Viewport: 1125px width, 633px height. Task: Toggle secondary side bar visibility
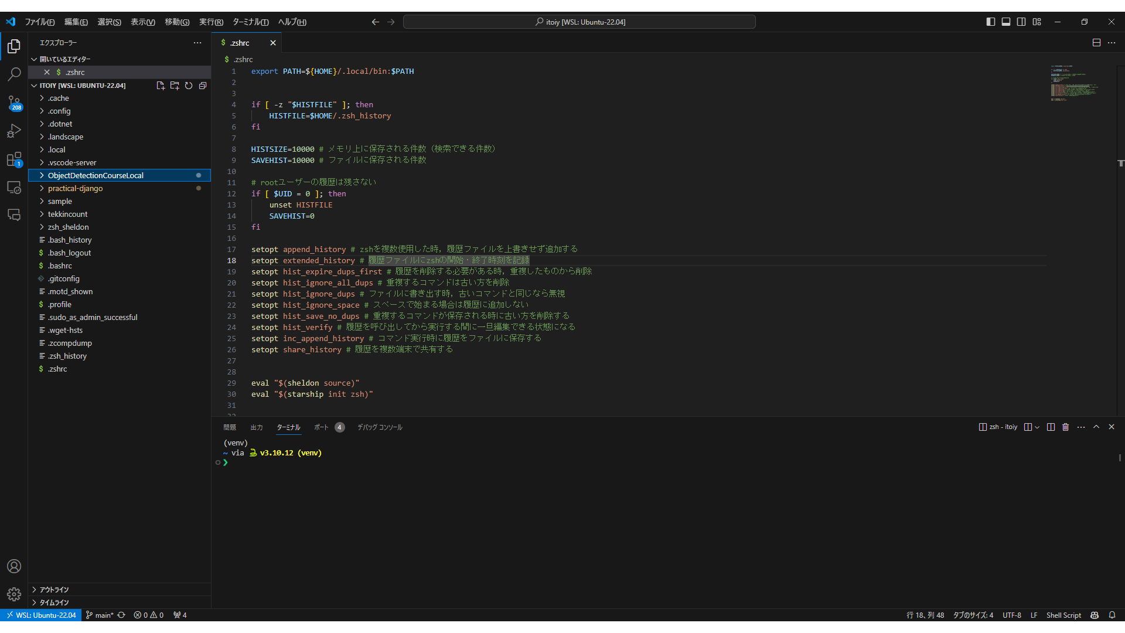click(1021, 22)
